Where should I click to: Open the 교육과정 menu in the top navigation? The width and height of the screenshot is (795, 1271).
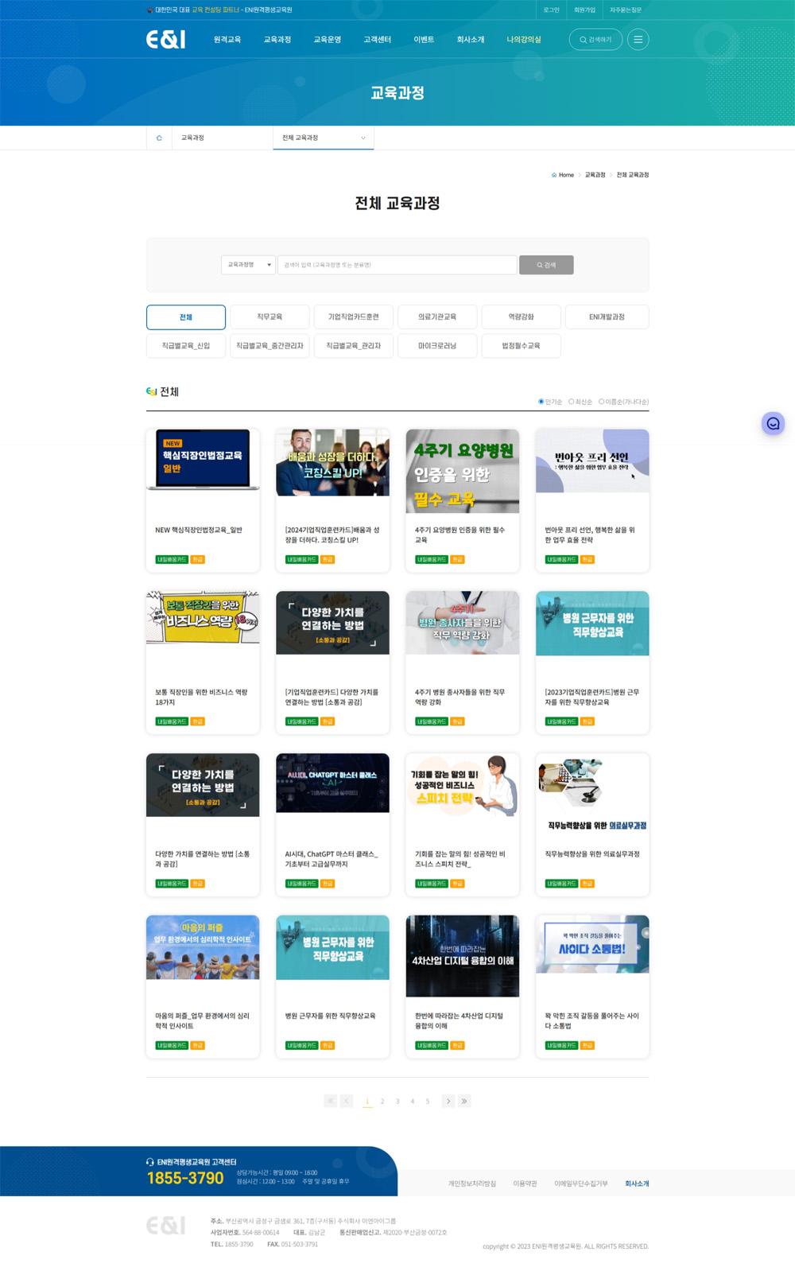[x=277, y=39]
